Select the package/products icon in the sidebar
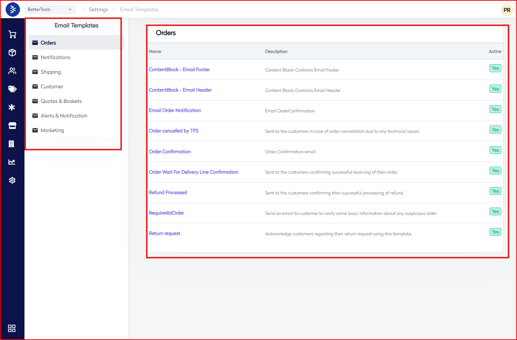The image size is (517, 340). coord(12,53)
